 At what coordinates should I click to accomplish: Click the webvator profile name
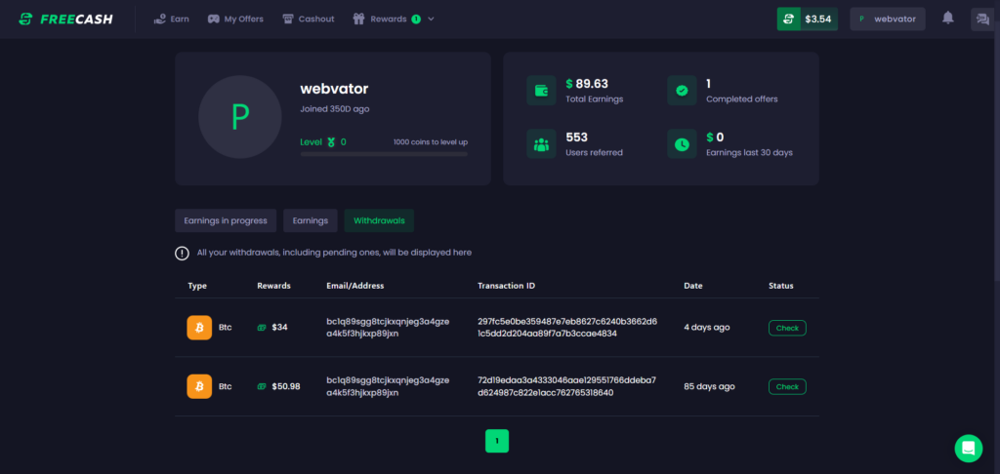coord(334,89)
